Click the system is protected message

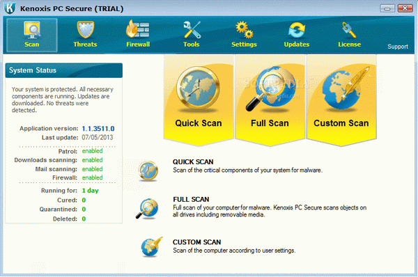pos(63,100)
